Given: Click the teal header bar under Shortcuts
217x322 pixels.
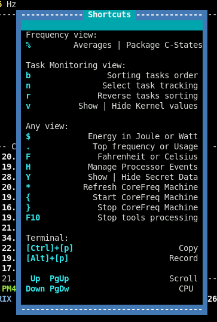Looking at the screenshot, I should coord(112,25).
